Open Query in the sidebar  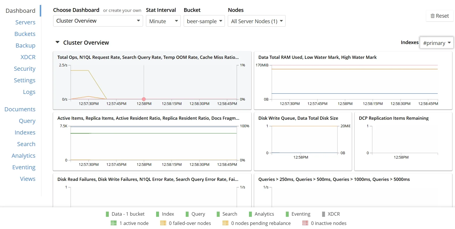click(27, 121)
